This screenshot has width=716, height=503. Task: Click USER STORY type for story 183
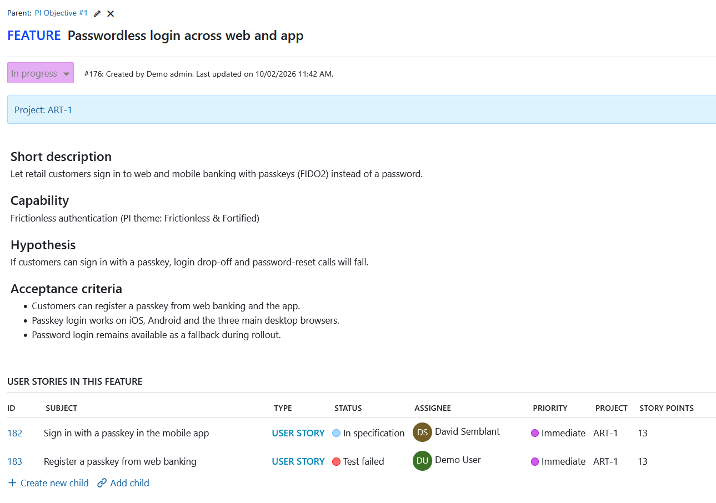(298, 461)
